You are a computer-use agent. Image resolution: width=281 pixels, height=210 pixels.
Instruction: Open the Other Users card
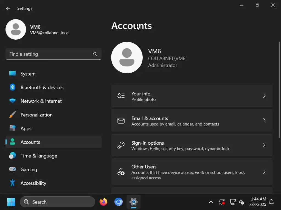coord(192,172)
